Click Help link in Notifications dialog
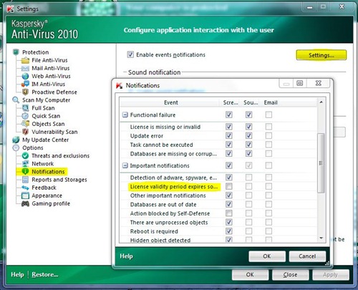 126,256
